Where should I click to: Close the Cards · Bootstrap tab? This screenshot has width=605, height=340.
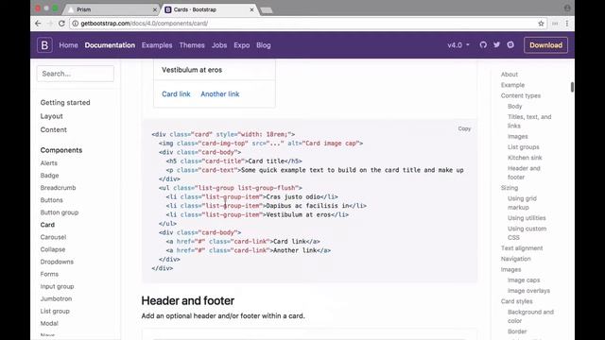[x=251, y=9]
